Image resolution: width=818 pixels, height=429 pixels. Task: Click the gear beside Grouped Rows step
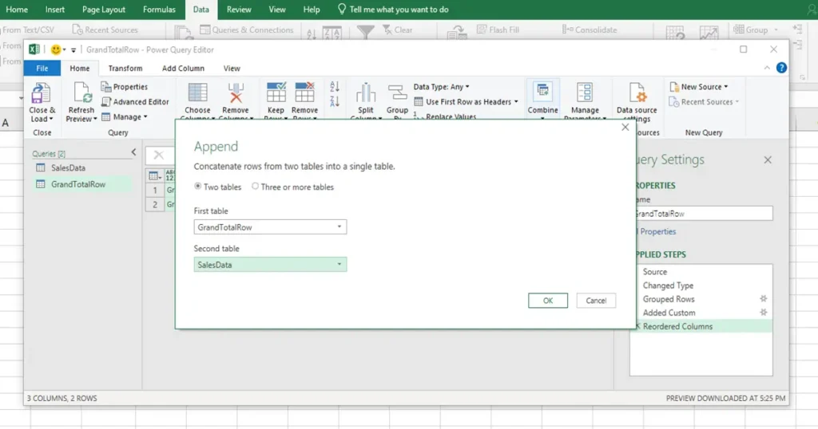coord(763,299)
